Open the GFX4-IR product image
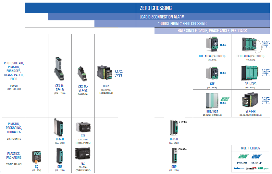This screenshot has width=272, height=174. click(250, 100)
